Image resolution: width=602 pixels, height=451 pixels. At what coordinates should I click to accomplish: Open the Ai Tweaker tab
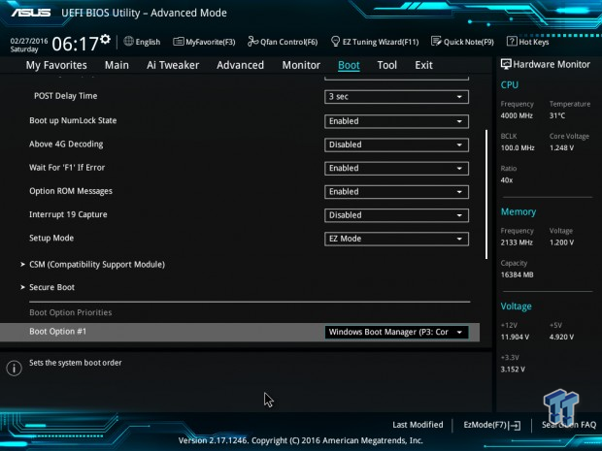173,65
